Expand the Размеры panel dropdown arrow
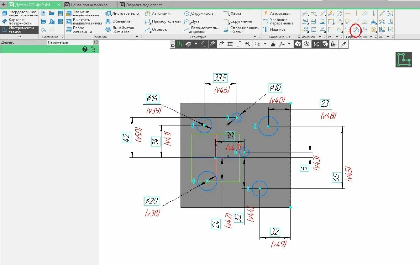Image resolution: width=420 pixels, height=265 pixels. click(x=337, y=37)
